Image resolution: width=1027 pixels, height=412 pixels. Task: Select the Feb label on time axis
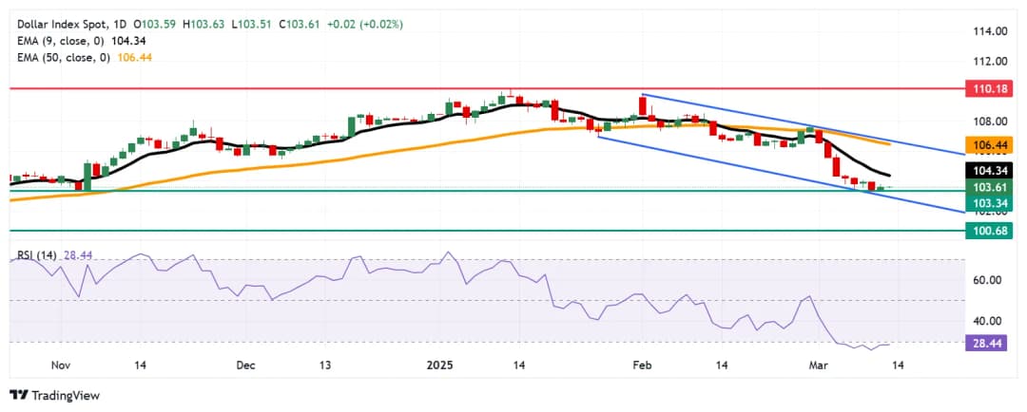pos(644,365)
